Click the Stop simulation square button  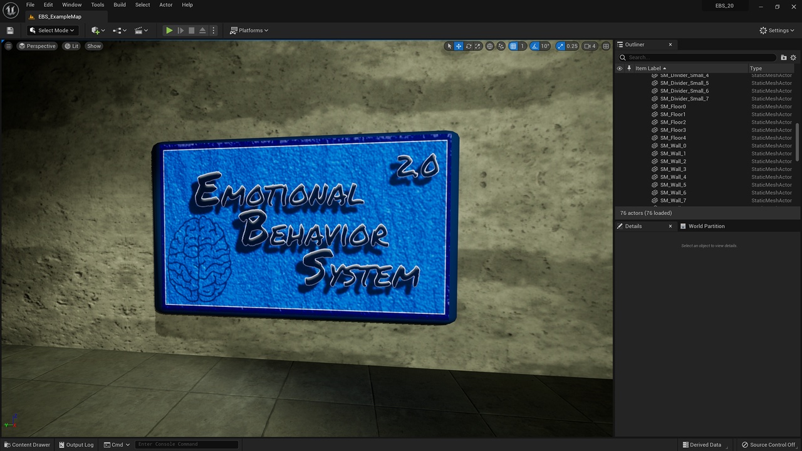[192, 30]
